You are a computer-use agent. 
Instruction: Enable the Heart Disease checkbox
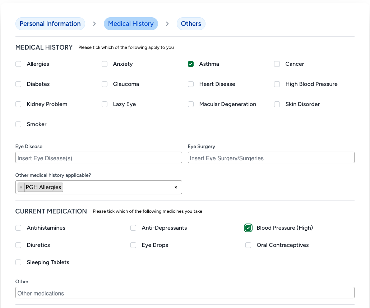191,84
